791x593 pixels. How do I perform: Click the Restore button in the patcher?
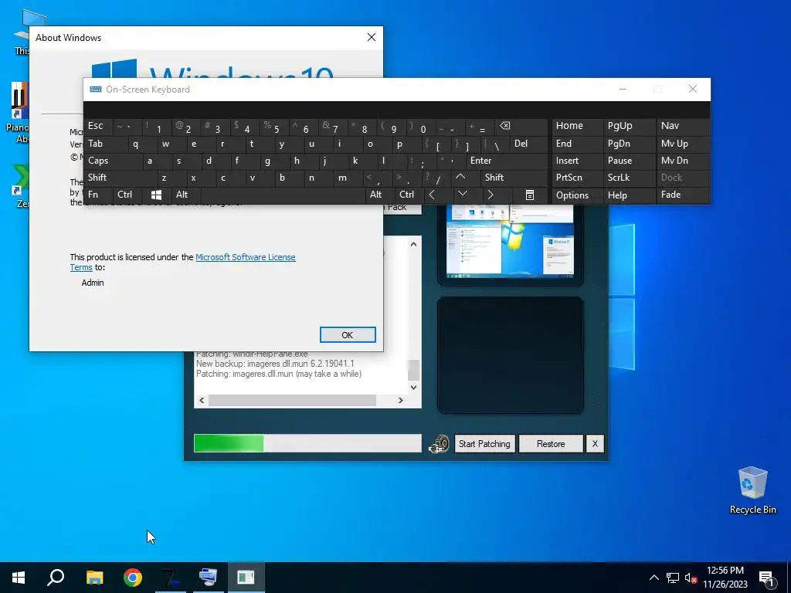551,444
